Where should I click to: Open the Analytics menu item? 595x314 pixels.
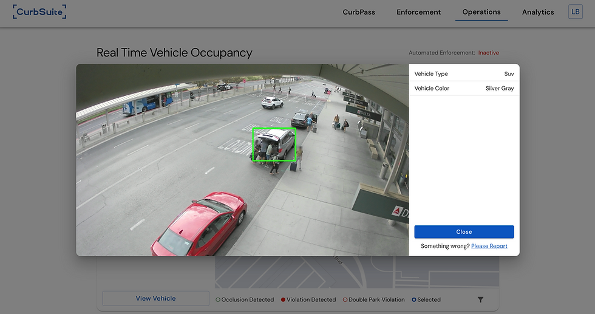pos(538,12)
